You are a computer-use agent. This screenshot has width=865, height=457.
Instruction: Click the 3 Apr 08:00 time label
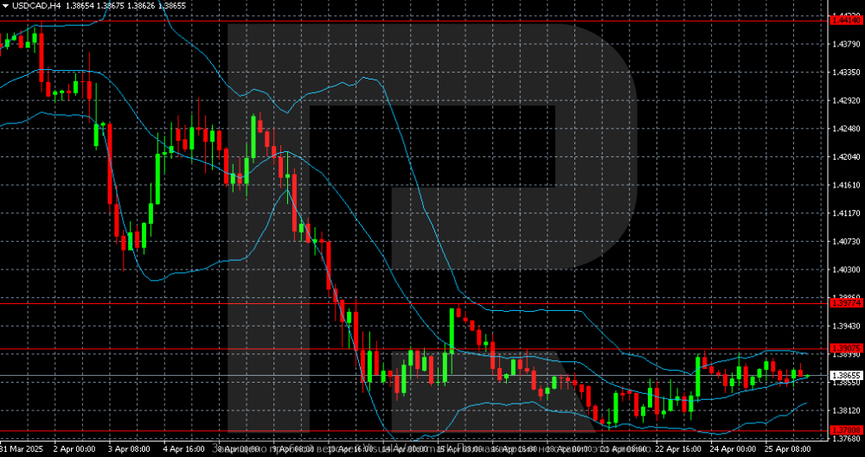(x=129, y=449)
